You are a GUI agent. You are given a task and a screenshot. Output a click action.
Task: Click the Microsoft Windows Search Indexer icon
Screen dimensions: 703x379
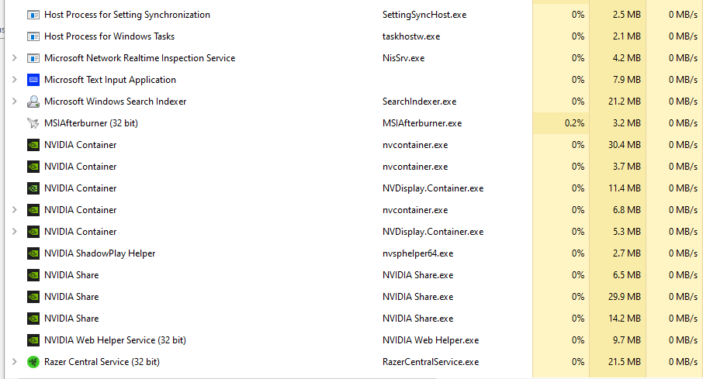[x=33, y=102]
